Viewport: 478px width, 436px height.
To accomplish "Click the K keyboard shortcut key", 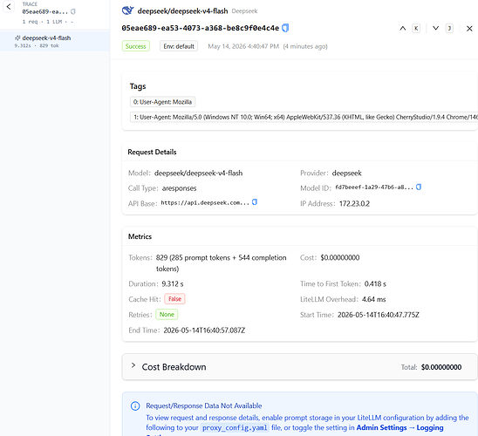I will click(416, 28).
